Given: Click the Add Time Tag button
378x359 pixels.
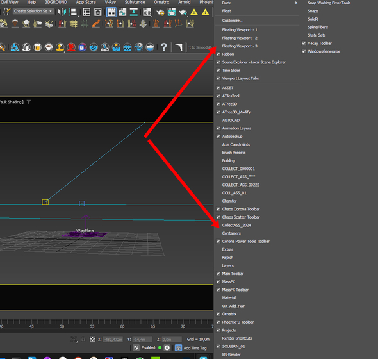Looking at the screenshot, I should [195, 348].
